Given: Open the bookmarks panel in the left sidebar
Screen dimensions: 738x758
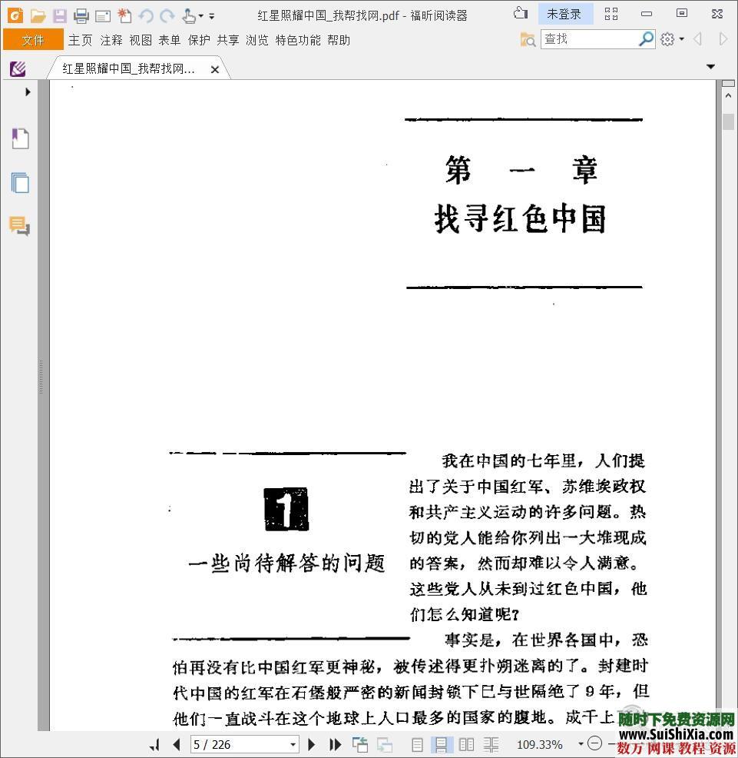Looking at the screenshot, I should click(20, 138).
